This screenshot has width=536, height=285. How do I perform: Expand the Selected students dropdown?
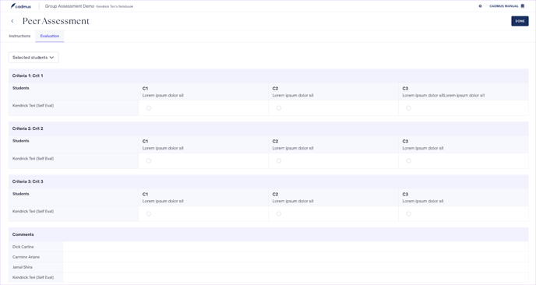[x=33, y=58]
